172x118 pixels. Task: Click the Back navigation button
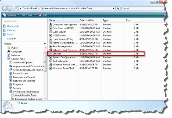click(x=5, y=9)
